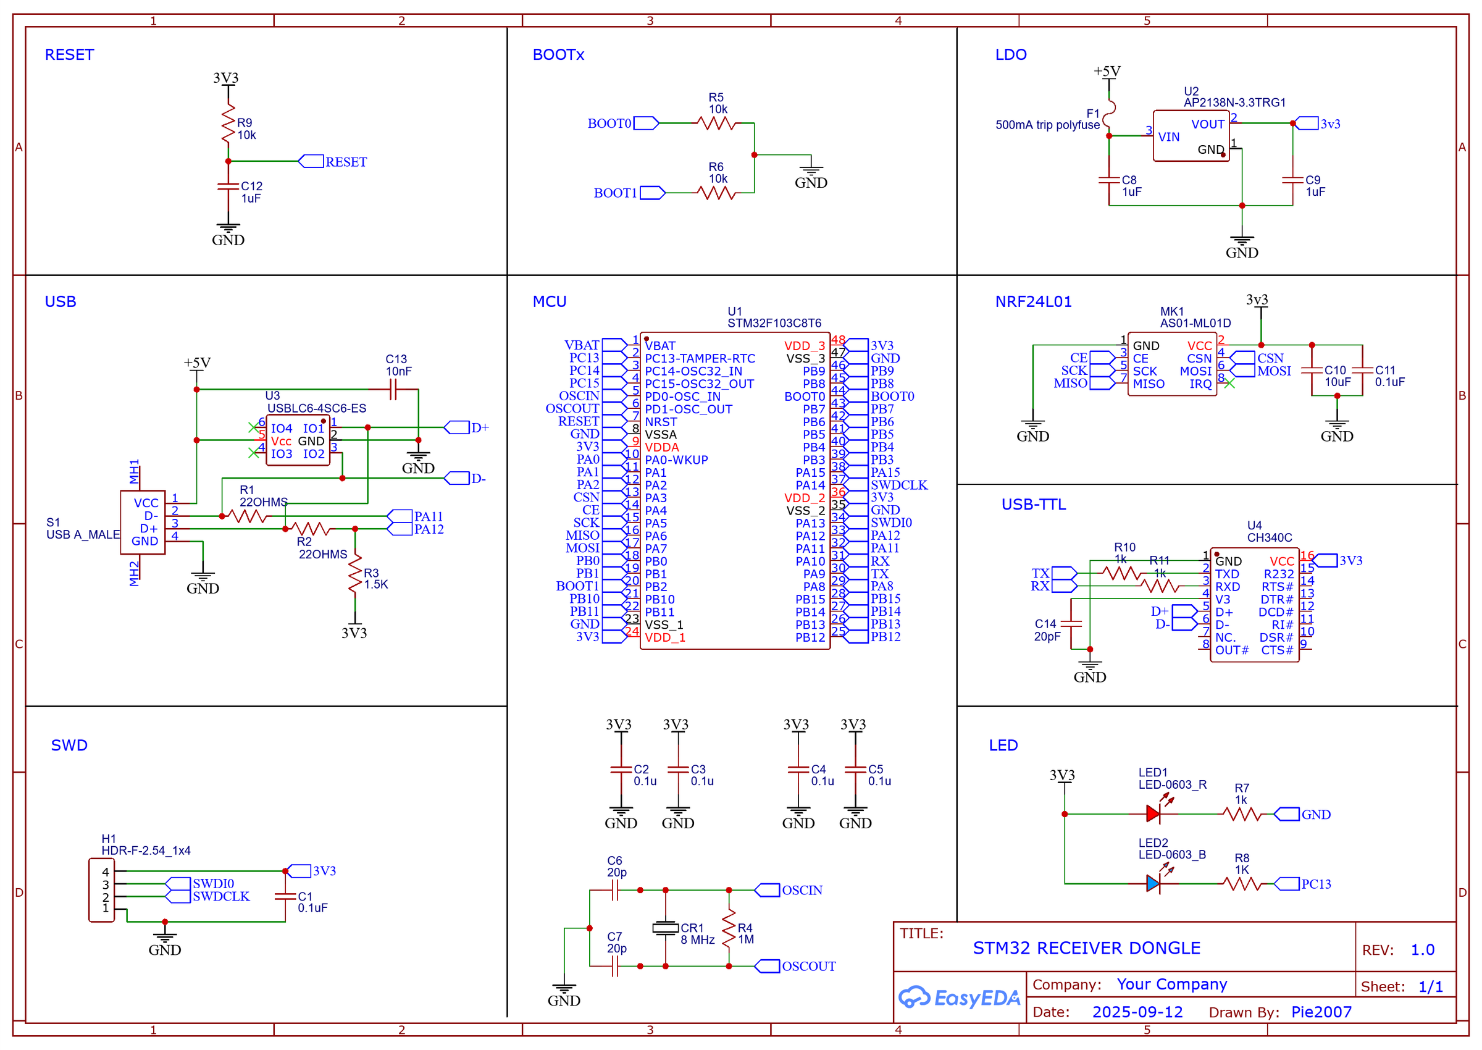Image resolution: width=1482 pixels, height=1050 pixels.
Task: Select capacitor C8 1uF in the LDO block
Action: 1109,180
